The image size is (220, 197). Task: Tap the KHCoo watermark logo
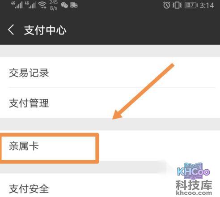coord(194,171)
